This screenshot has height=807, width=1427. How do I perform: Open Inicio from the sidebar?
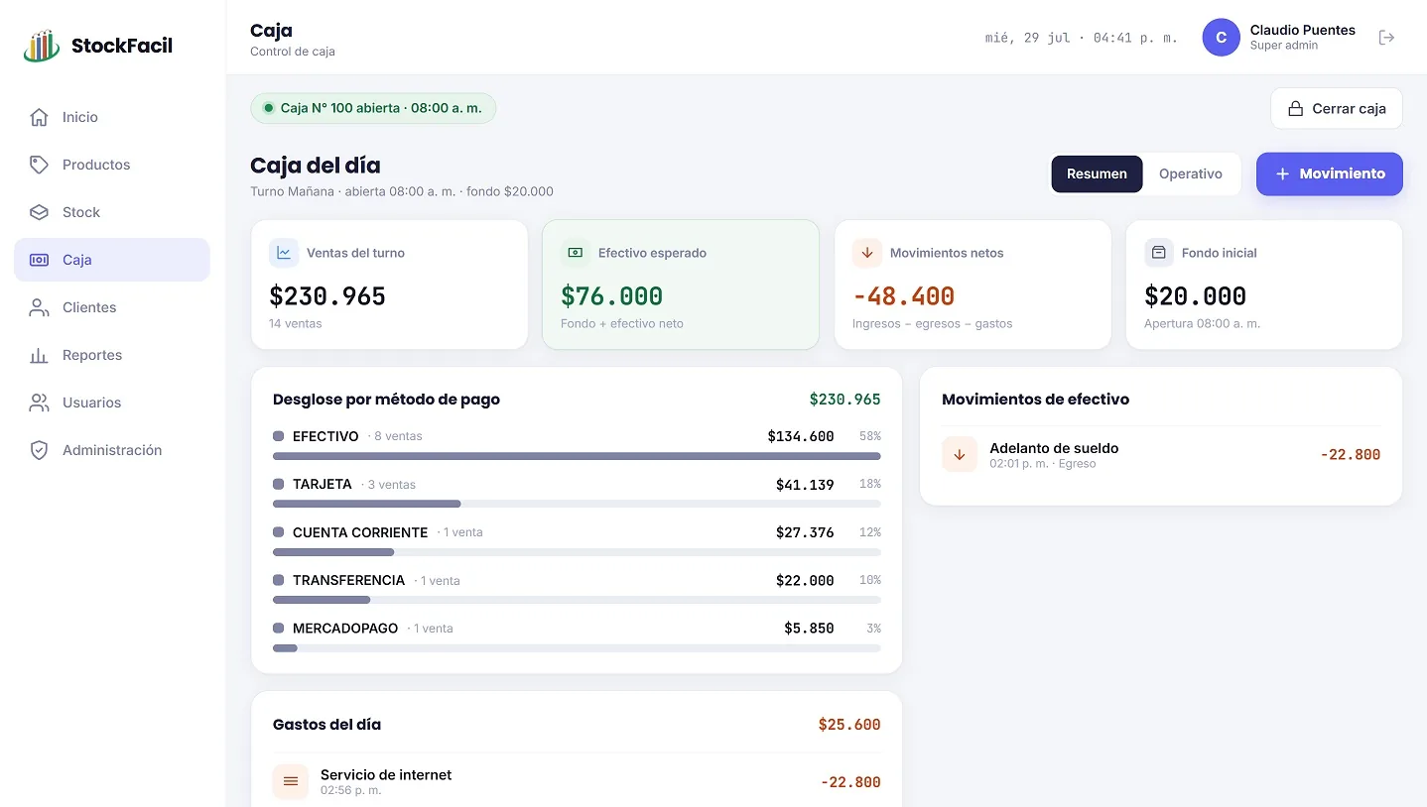112,117
